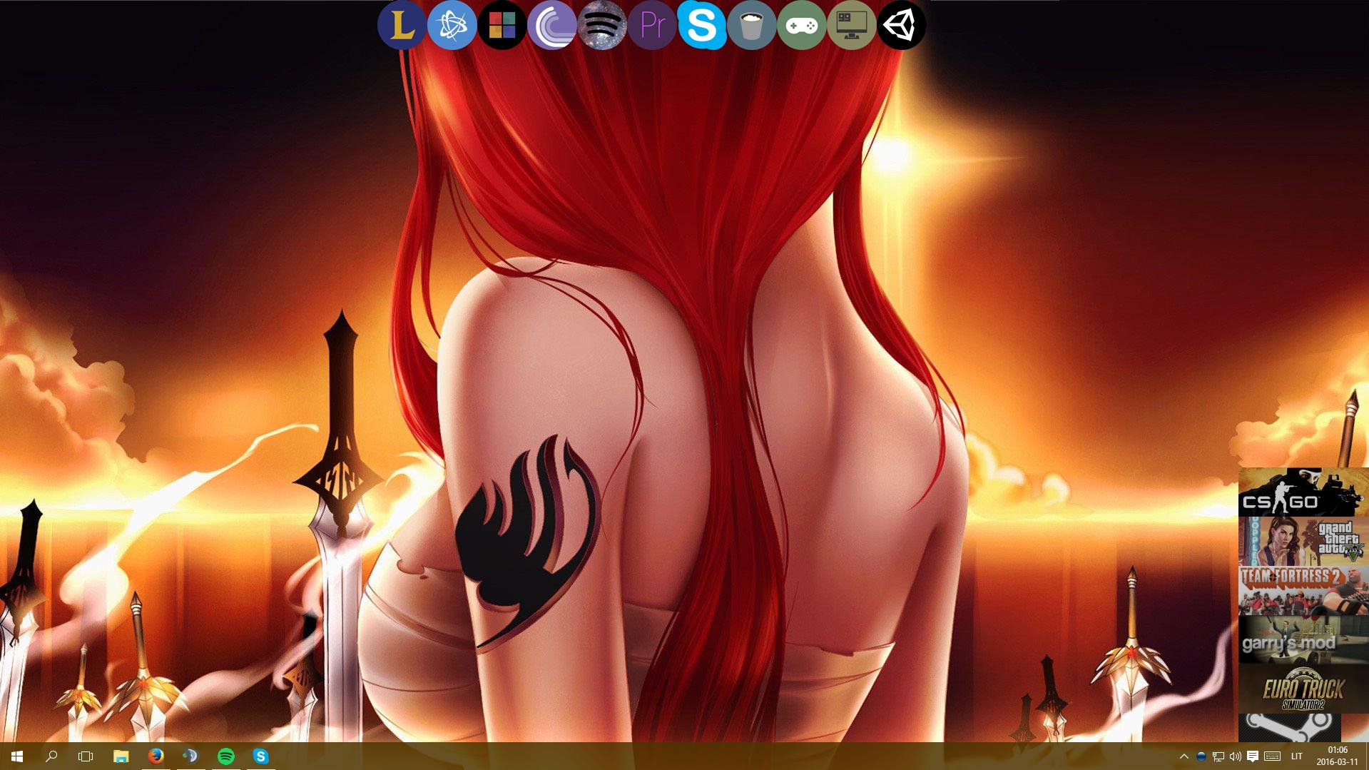Click the blue sphere tray icon
The width and height of the screenshot is (1369, 770).
click(1201, 756)
